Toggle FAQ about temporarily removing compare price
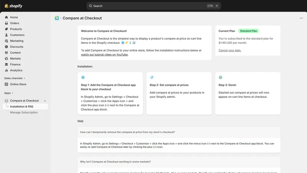Viewport: 307px width, 173px height. (179, 132)
